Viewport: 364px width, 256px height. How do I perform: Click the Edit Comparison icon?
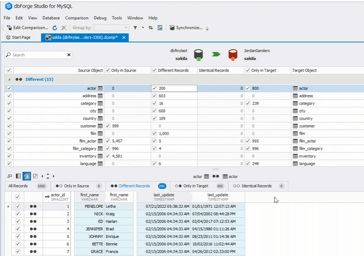[x=9, y=28]
